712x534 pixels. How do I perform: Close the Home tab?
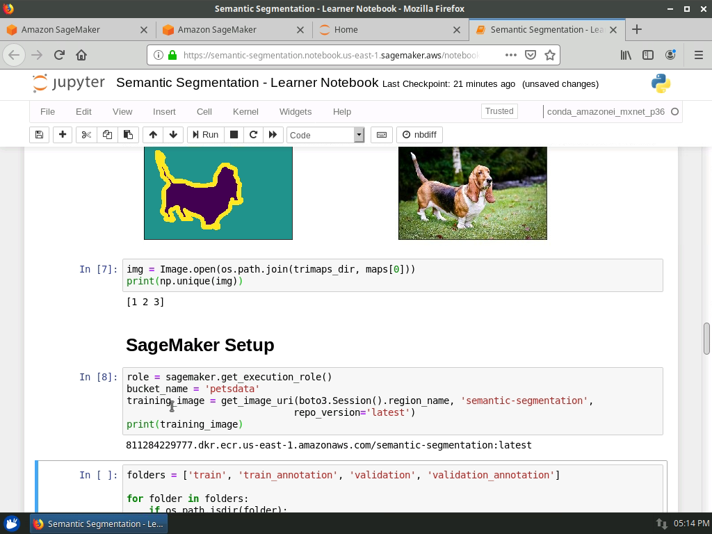click(x=457, y=29)
